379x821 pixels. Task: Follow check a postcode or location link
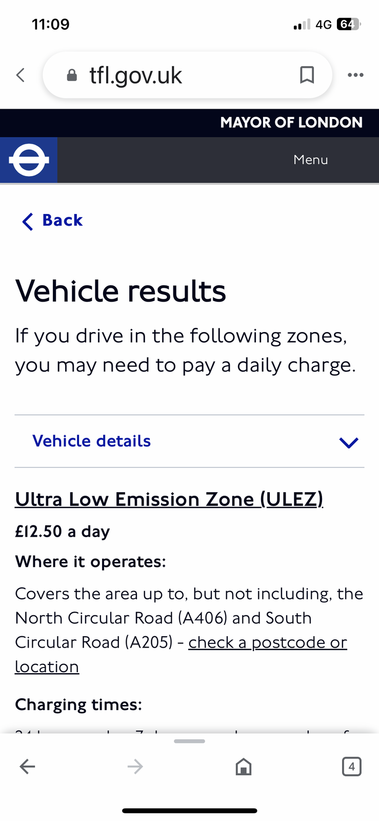pyautogui.click(x=181, y=654)
